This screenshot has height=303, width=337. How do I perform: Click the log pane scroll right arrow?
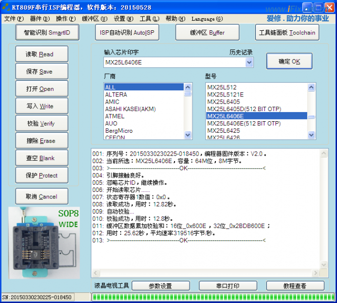[315, 273]
